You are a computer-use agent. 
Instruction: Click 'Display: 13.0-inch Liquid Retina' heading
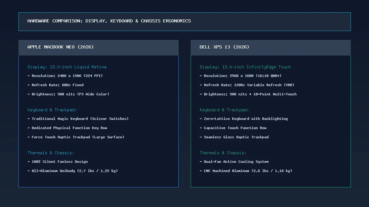(x=67, y=67)
